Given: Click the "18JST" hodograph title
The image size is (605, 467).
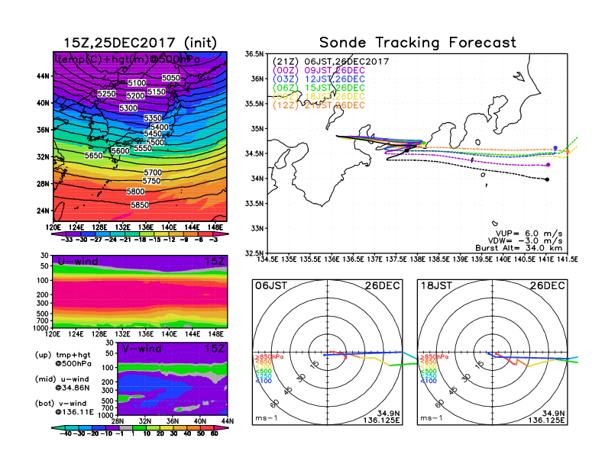Looking at the screenshot, I should tap(436, 285).
